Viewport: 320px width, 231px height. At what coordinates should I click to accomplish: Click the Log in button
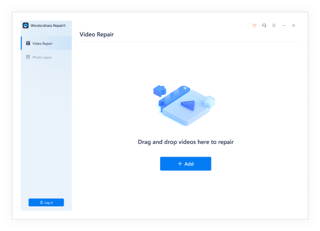point(46,203)
